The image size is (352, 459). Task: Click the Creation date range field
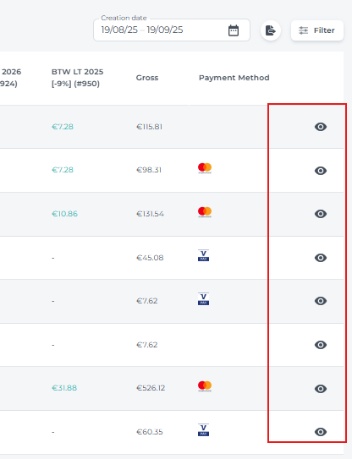point(172,30)
